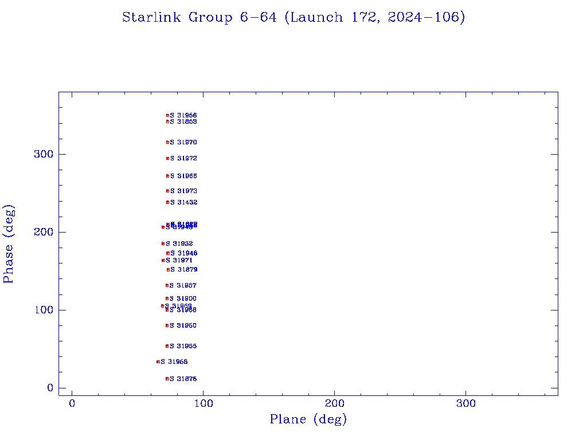Select the S 31955 satellite label

tap(183, 346)
